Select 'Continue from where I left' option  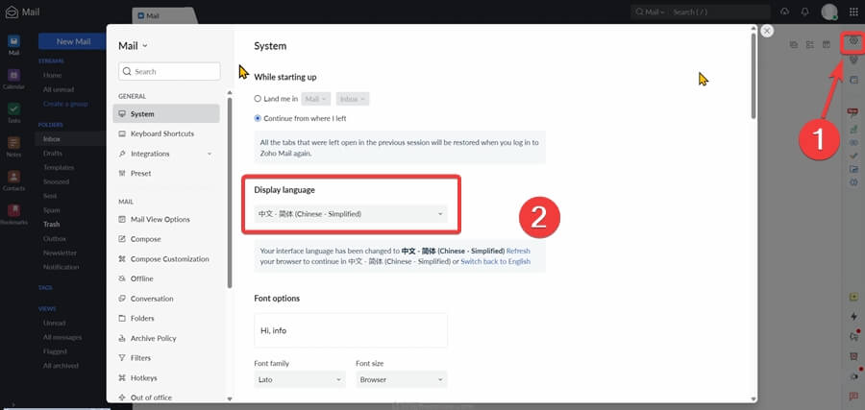coord(258,118)
